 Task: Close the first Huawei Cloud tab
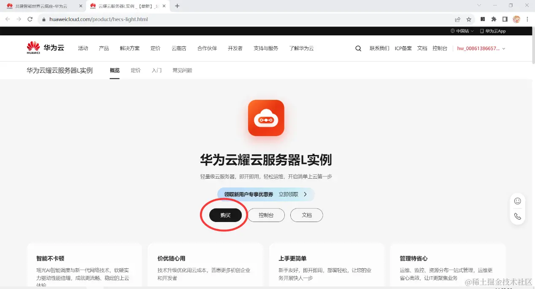(81, 6)
